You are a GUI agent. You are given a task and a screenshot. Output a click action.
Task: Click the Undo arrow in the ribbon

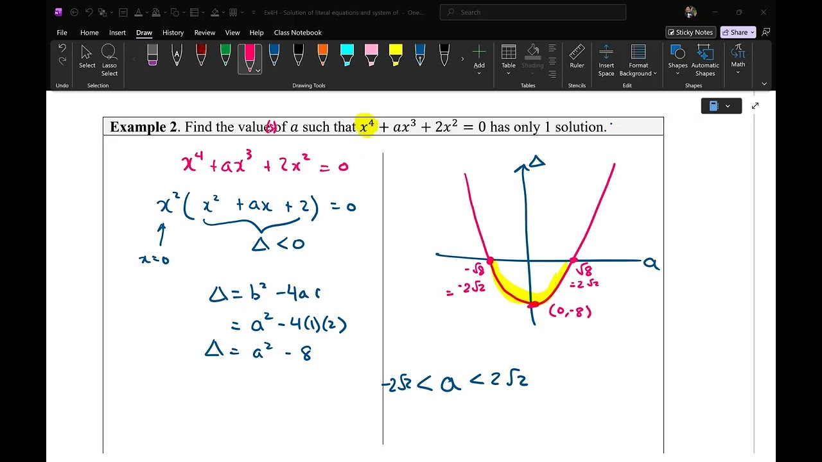(x=62, y=48)
